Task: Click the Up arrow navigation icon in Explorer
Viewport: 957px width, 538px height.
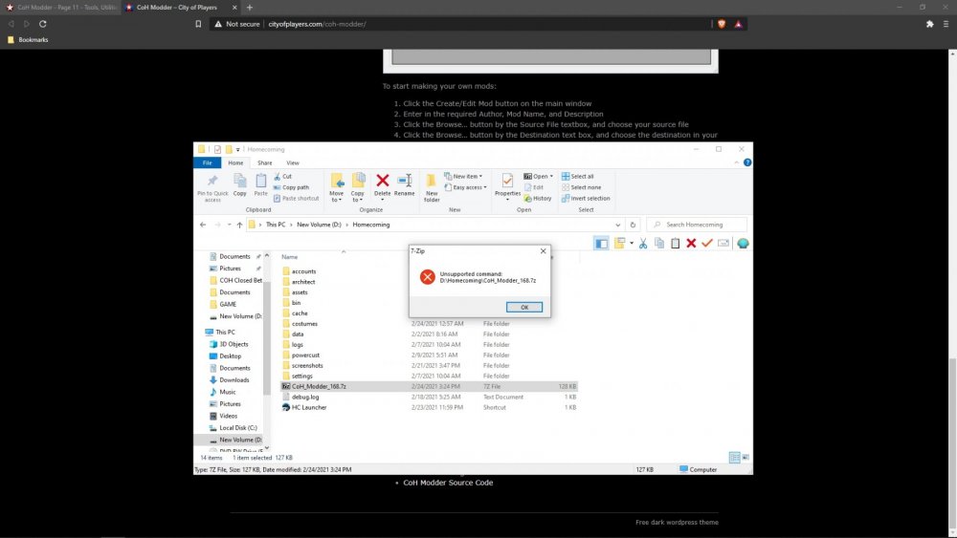Action: click(238, 225)
